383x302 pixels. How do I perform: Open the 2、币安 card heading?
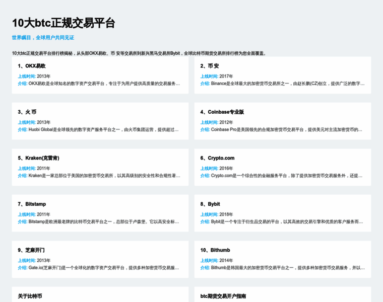210,66
